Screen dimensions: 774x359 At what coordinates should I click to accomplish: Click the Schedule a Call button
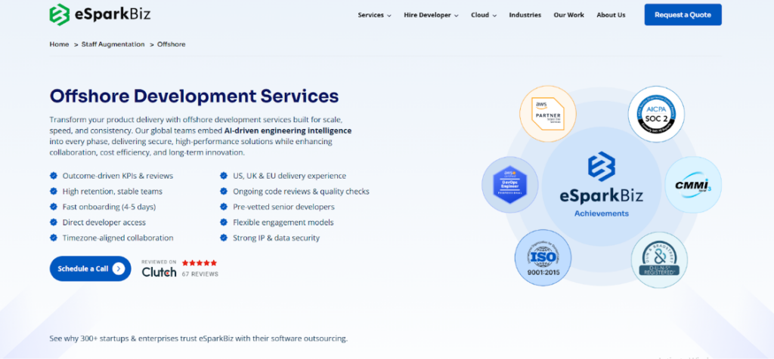[x=90, y=268]
